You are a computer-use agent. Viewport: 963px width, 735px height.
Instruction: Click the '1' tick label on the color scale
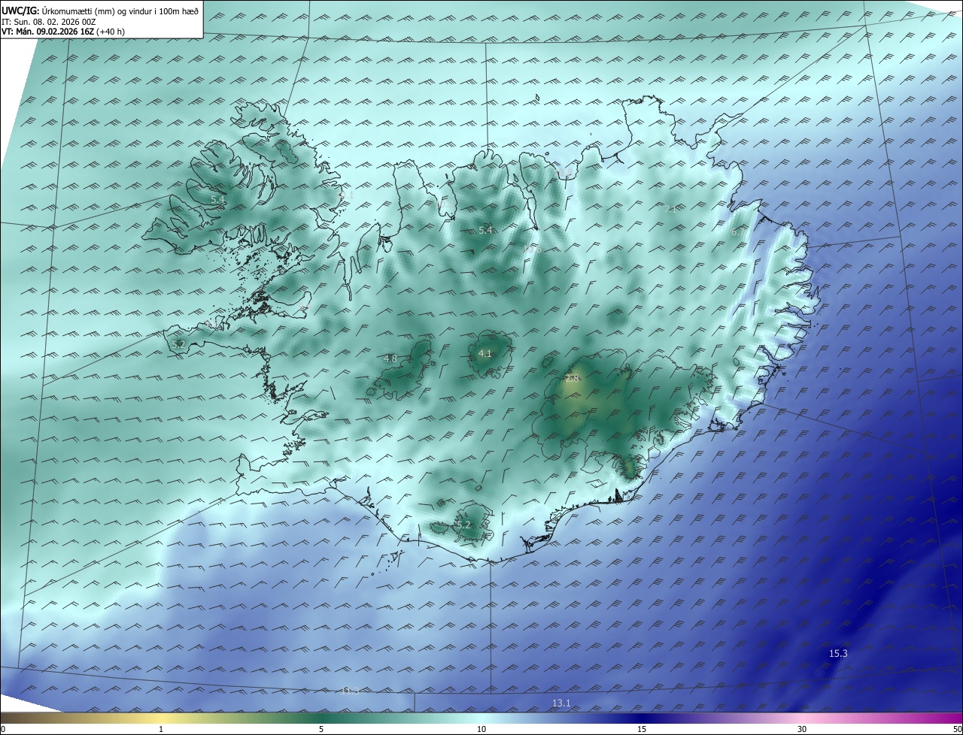(161, 730)
